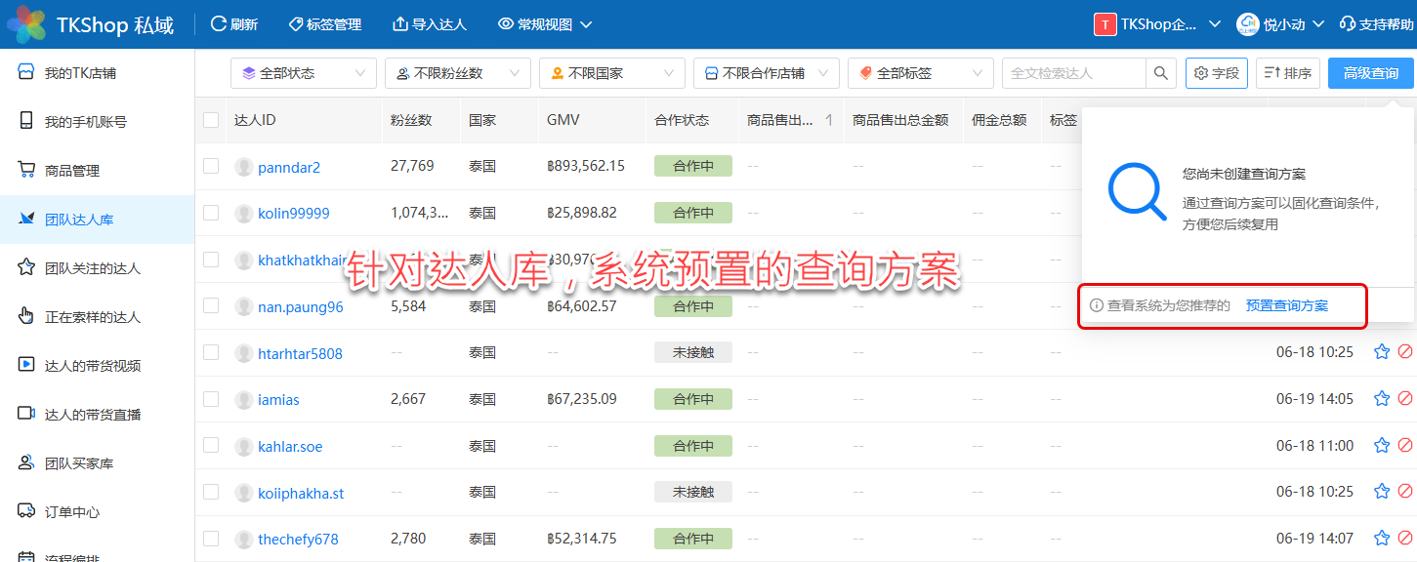Tick the checkbox for iamias
Image resolution: width=1417 pixels, height=562 pixels.
pos(211,398)
